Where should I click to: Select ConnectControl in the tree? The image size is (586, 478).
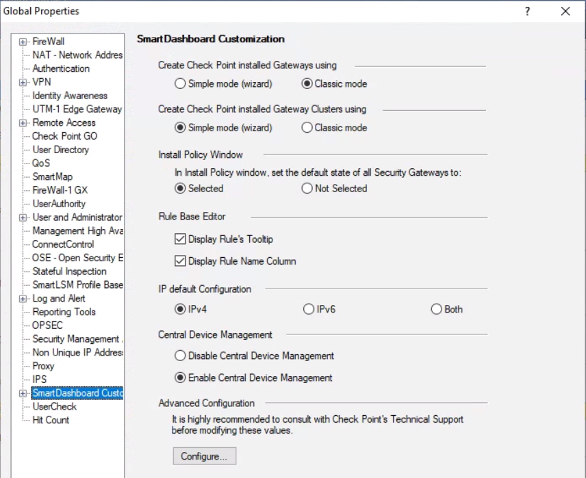tap(63, 244)
